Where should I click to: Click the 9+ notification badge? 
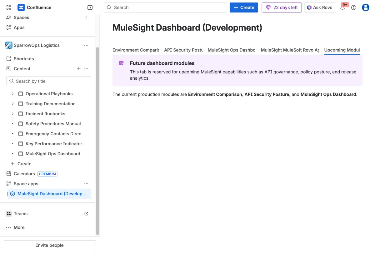point(345,5)
